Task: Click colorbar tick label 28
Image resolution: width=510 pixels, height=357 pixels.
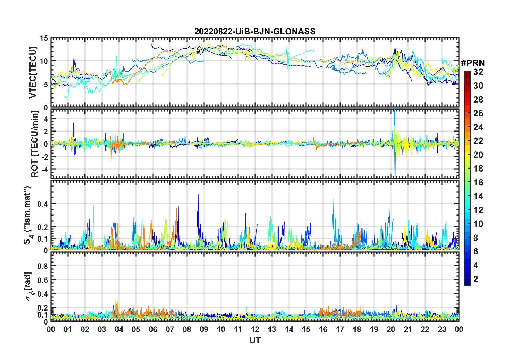Action: point(478,99)
